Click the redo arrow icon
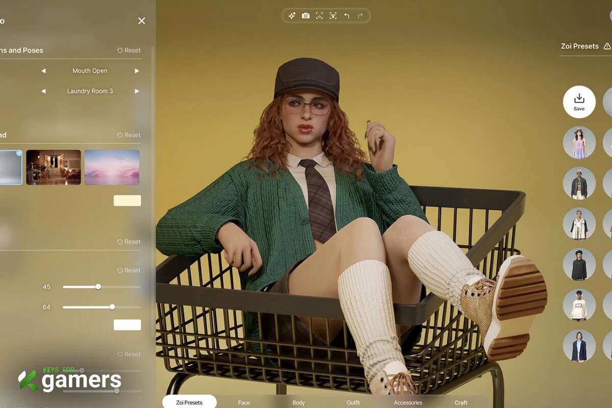 tap(361, 16)
